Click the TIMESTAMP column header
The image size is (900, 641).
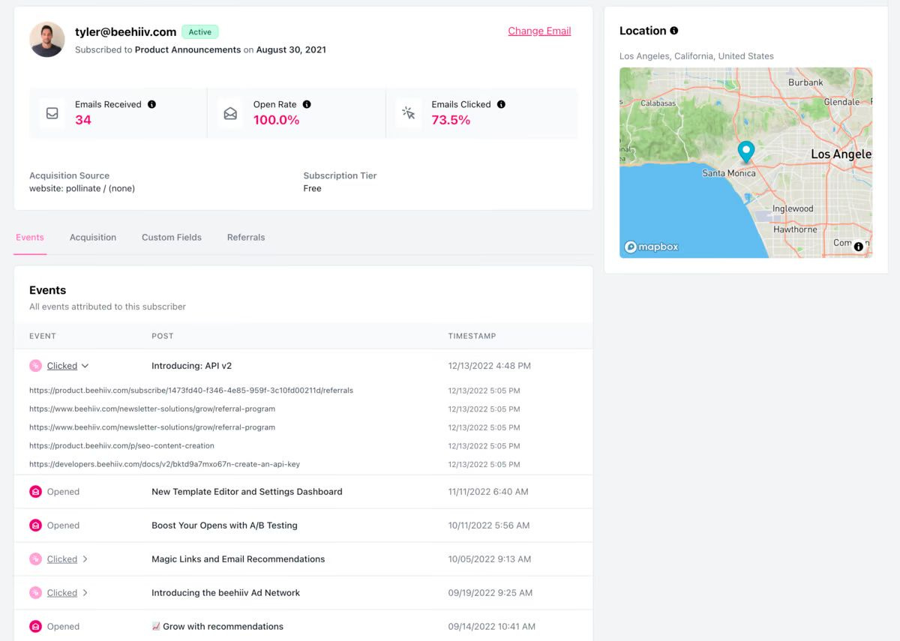tap(472, 336)
